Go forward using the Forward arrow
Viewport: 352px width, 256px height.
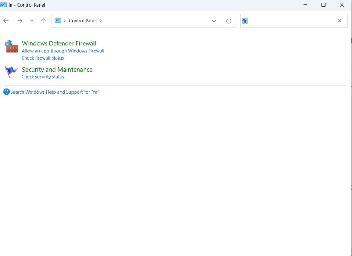(x=20, y=21)
